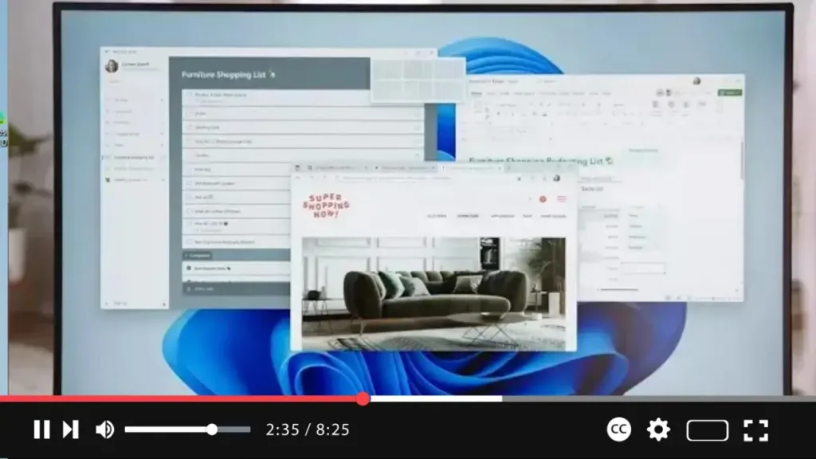Image resolution: width=816 pixels, height=459 pixels.
Task: Click the Super Shopping Now logo
Action: (x=326, y=206)
